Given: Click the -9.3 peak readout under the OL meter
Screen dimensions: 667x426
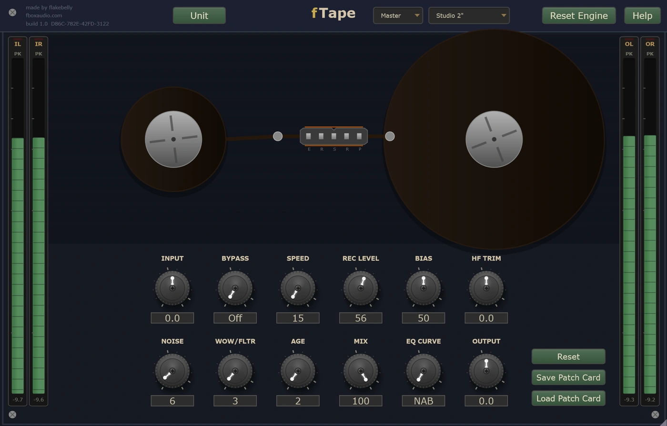Looking at the screenshot, I should [x=629, y=400].
